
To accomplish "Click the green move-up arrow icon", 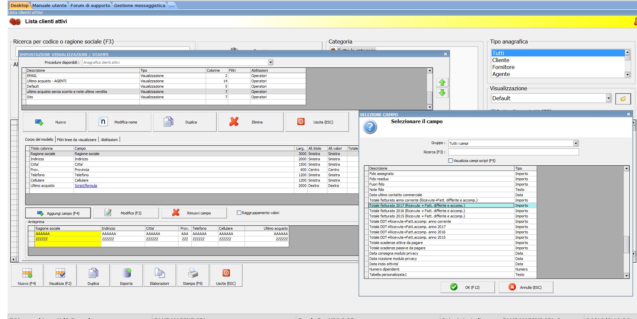I will [442, 83].
